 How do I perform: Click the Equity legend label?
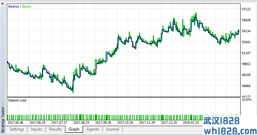pos(27,7)
